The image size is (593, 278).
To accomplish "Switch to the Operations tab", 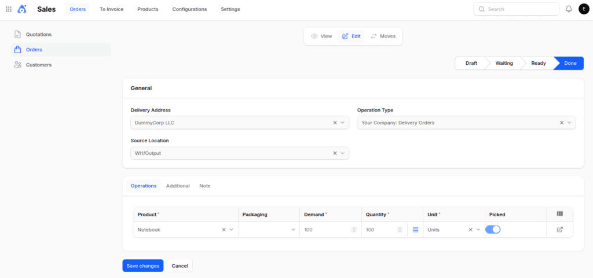I will click(x=144, y=186).
